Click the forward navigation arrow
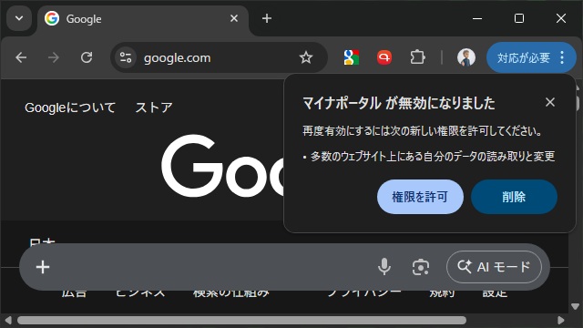 click(54, 57)
